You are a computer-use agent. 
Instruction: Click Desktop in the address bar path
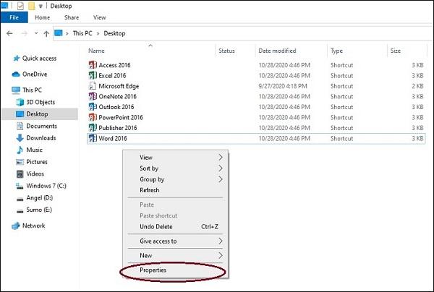[114, 33]
